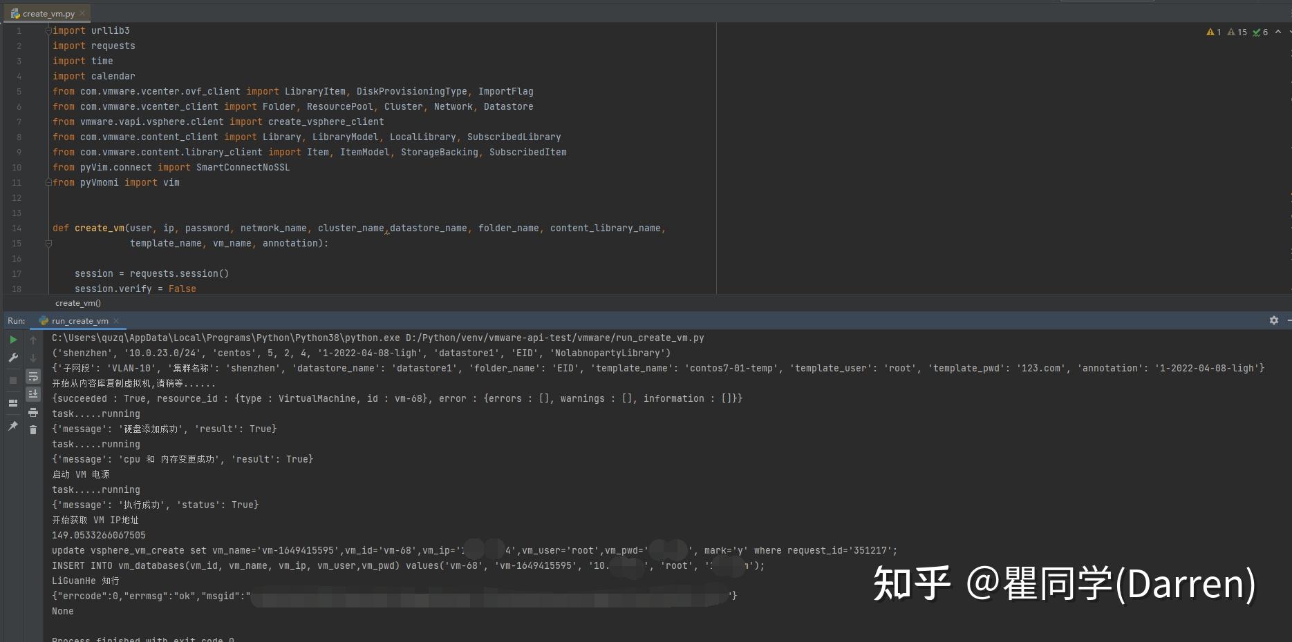Open the Run panel settings gear

click(x=1273, y=320)
